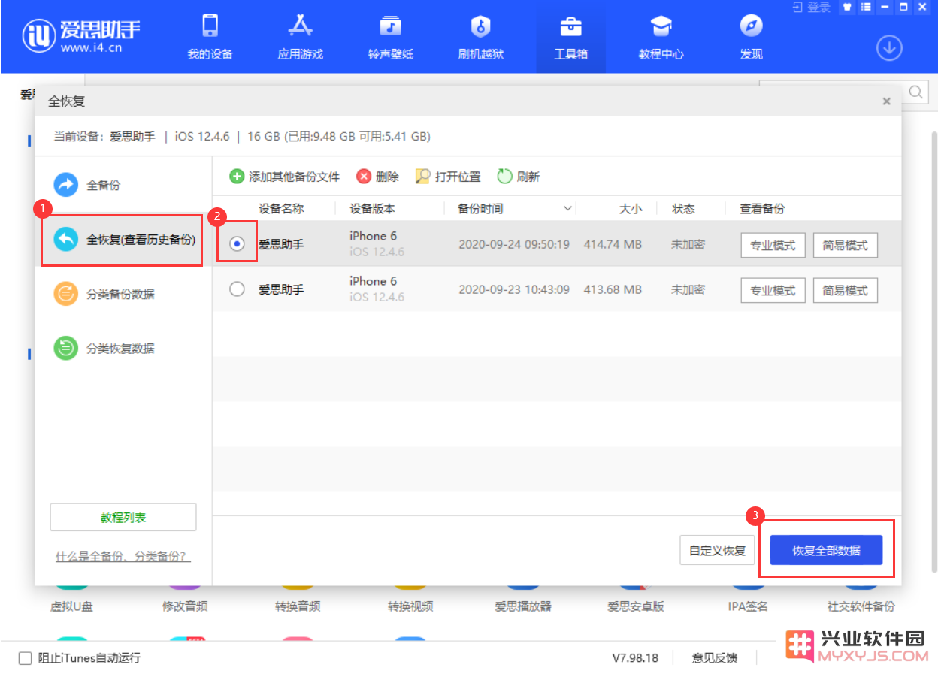Click the 状态 column header
The width and height of the screenshot is (938, 674).
[x=683, y=209]
